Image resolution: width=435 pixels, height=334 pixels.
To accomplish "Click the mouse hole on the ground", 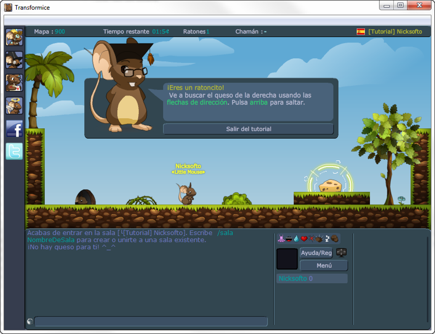I will click(x=85, y=197).
